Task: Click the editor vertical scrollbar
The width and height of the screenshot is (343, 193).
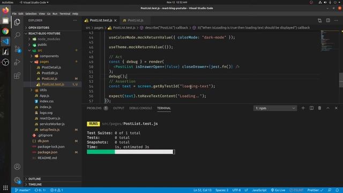Action: (x=341, y=80)
